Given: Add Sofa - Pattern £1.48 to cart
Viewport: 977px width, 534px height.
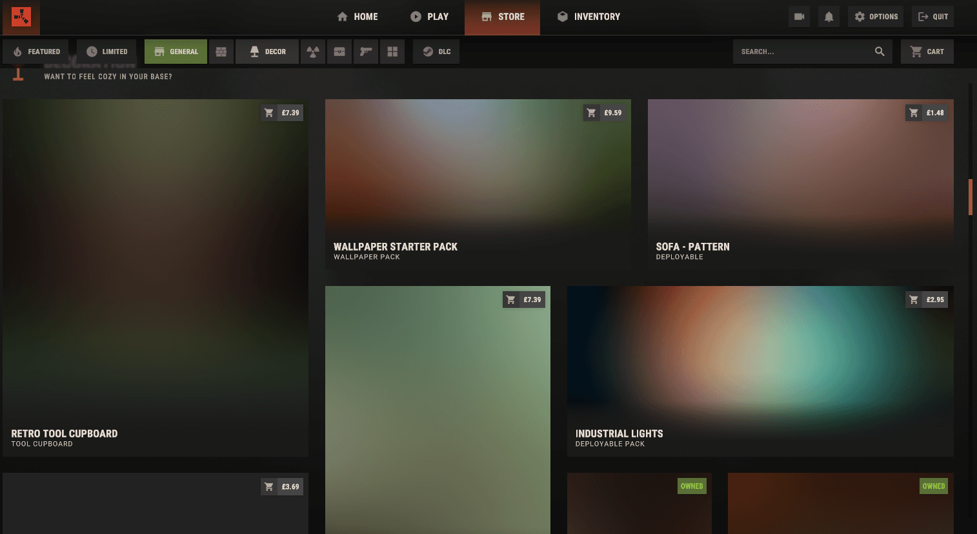Looking at the screenshot, I should coord(927,113).
